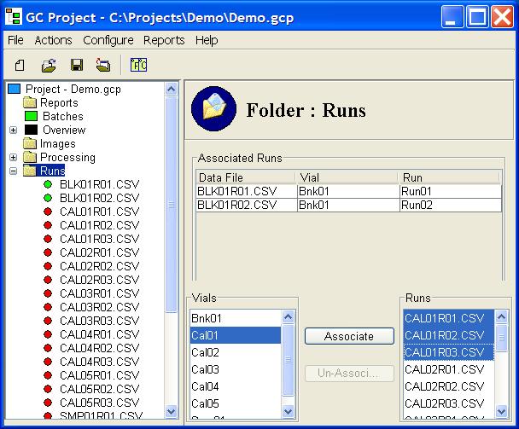This screenshot has width=519, height=429.
Task: Select CAL03R03.CSV in the tree
Action: point(99,321)
